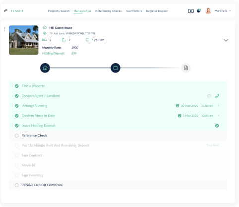
Task: Click the Arrange Viewing label
Action: pos(35,106)
